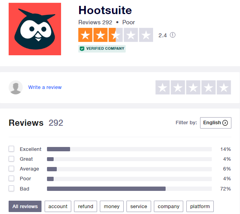This screenshot has width=240, height=214.
Task: Click the platform tag button
Action: pyautogui.click(x=200, y=206)
